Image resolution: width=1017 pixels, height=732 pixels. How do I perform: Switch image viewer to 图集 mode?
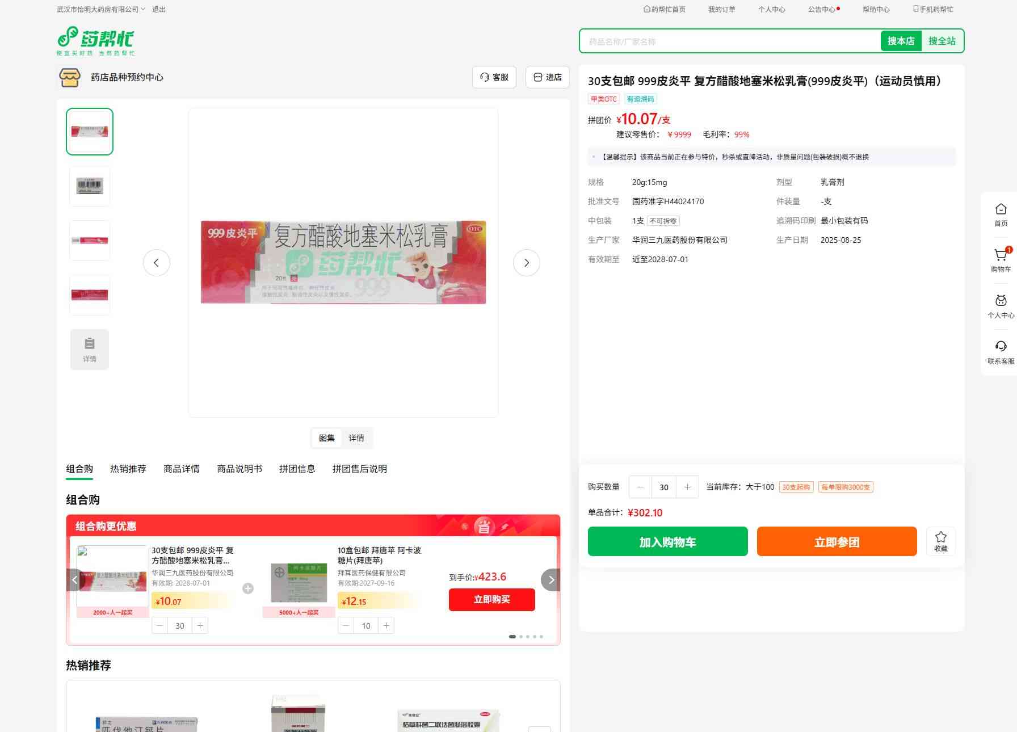(327, 438)
